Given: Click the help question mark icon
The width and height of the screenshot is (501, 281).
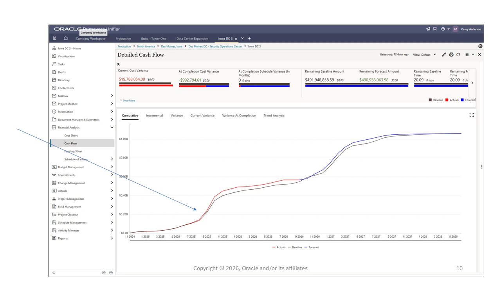Looking at the screenshot, I should (x=443, y=29).
